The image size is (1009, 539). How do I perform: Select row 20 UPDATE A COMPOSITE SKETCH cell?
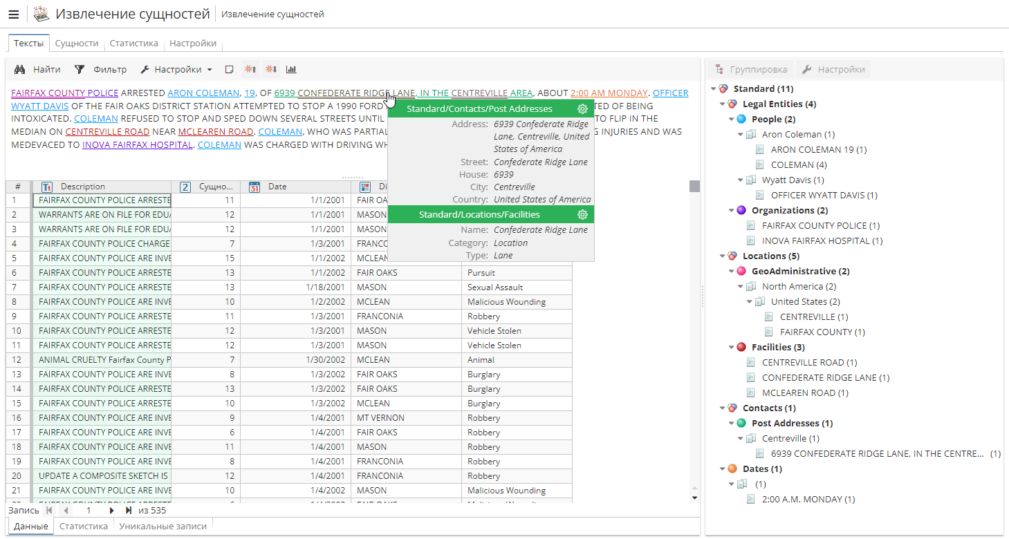click(x=102, y=475)
